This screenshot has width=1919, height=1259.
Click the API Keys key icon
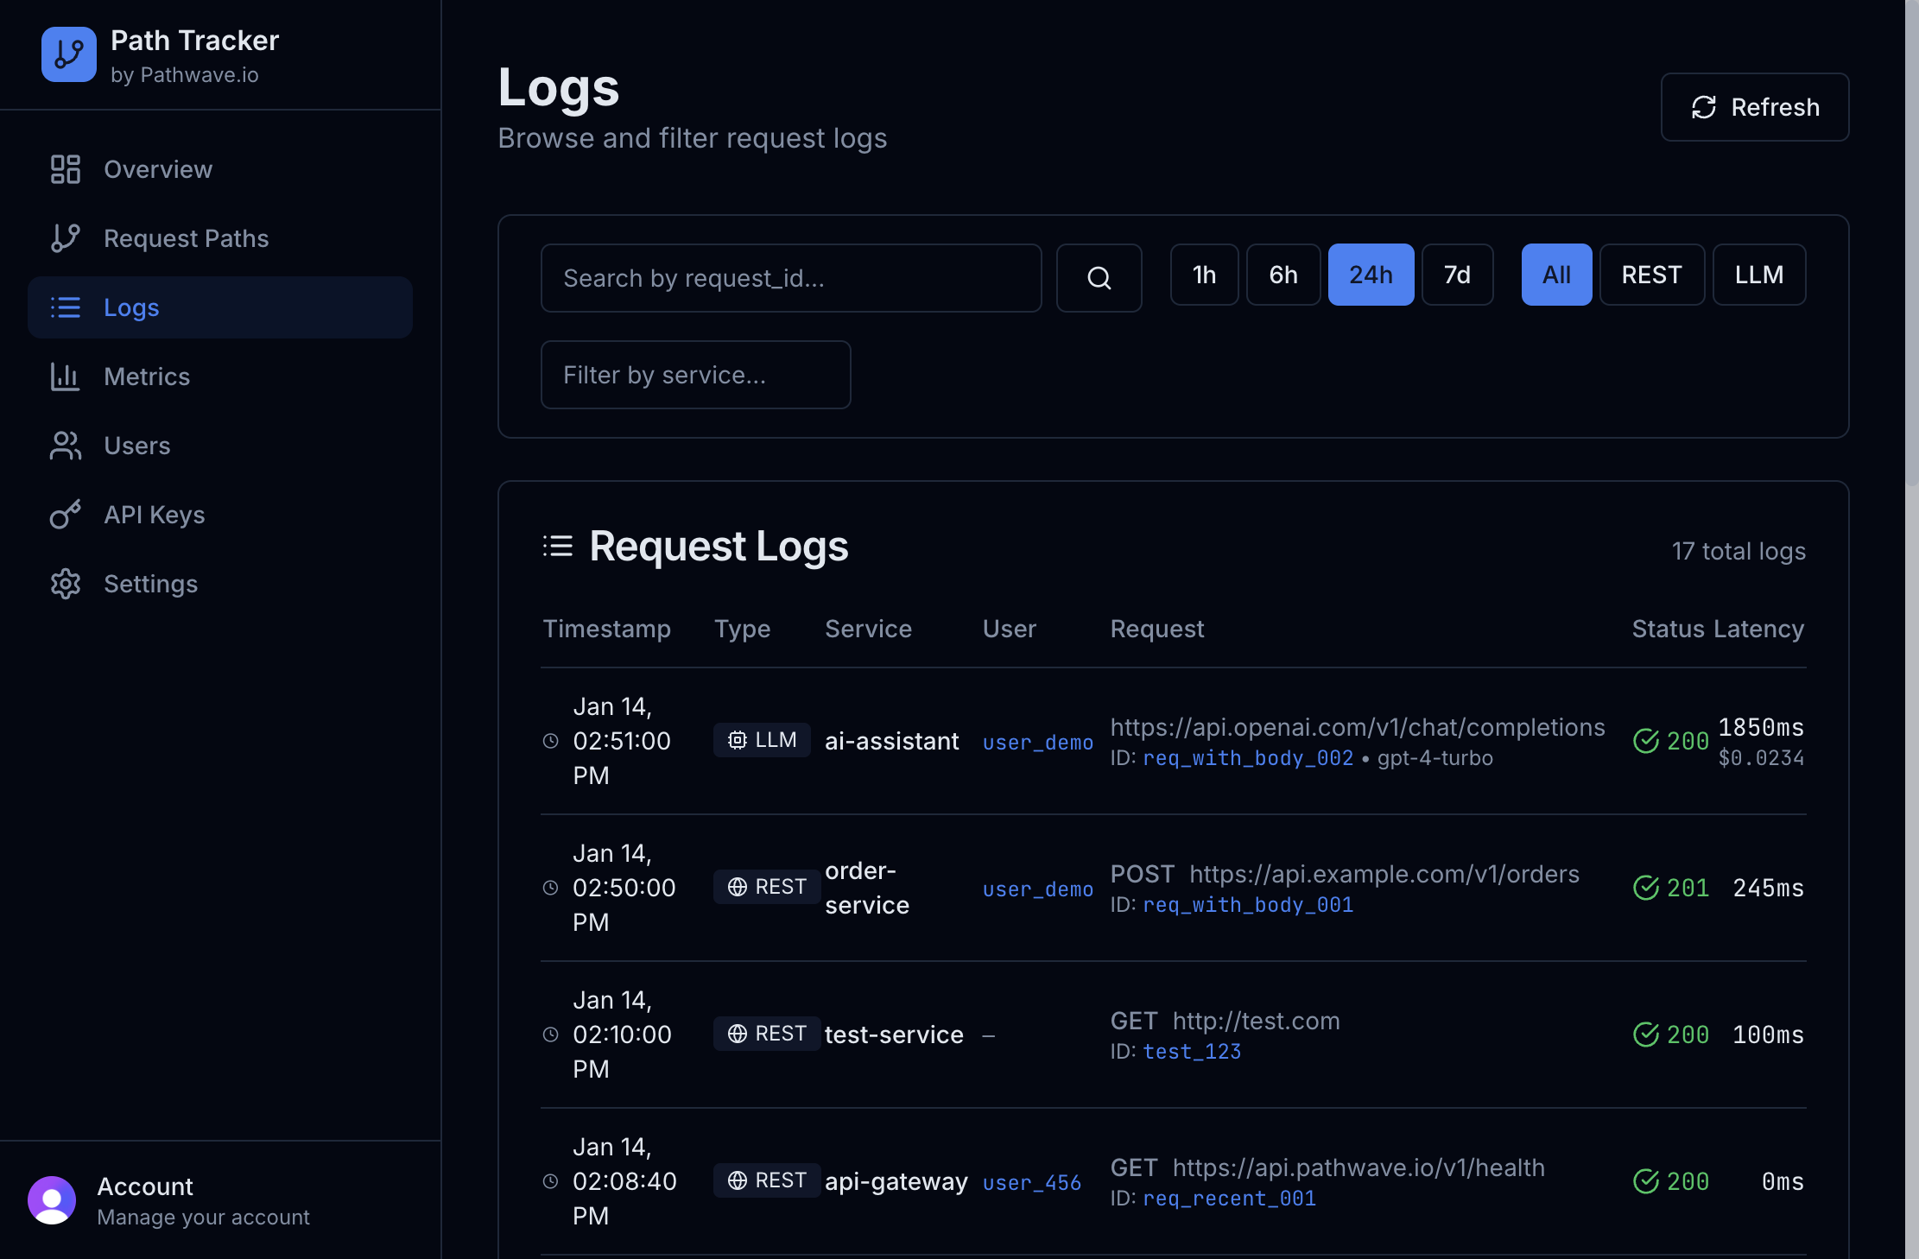(x=65, y=515)
